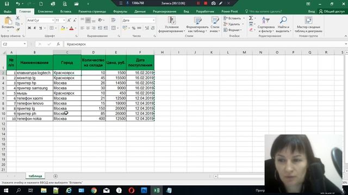Click decrease decimal places icon
This screenshot has height=195, width=348.
pyautogui.click(x=153, y=28)
